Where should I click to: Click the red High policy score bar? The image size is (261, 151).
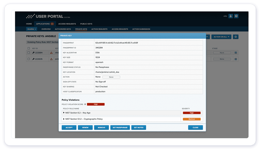tap(96, 104)
